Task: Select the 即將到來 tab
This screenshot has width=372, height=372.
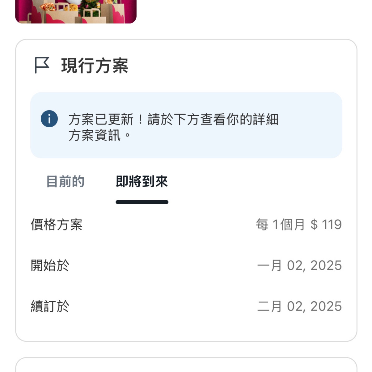Action: (142, 182)
